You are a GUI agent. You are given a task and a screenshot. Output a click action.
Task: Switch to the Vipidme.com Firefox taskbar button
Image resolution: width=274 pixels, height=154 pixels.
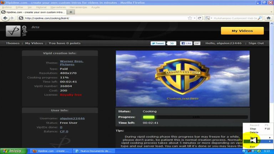tap(51, 151)
